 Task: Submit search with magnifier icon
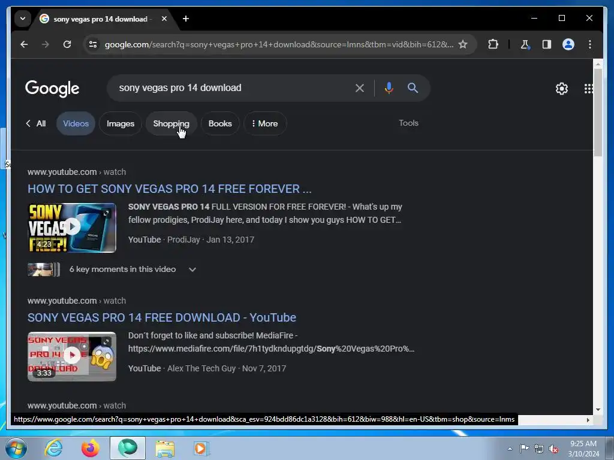tap(413, 88)
